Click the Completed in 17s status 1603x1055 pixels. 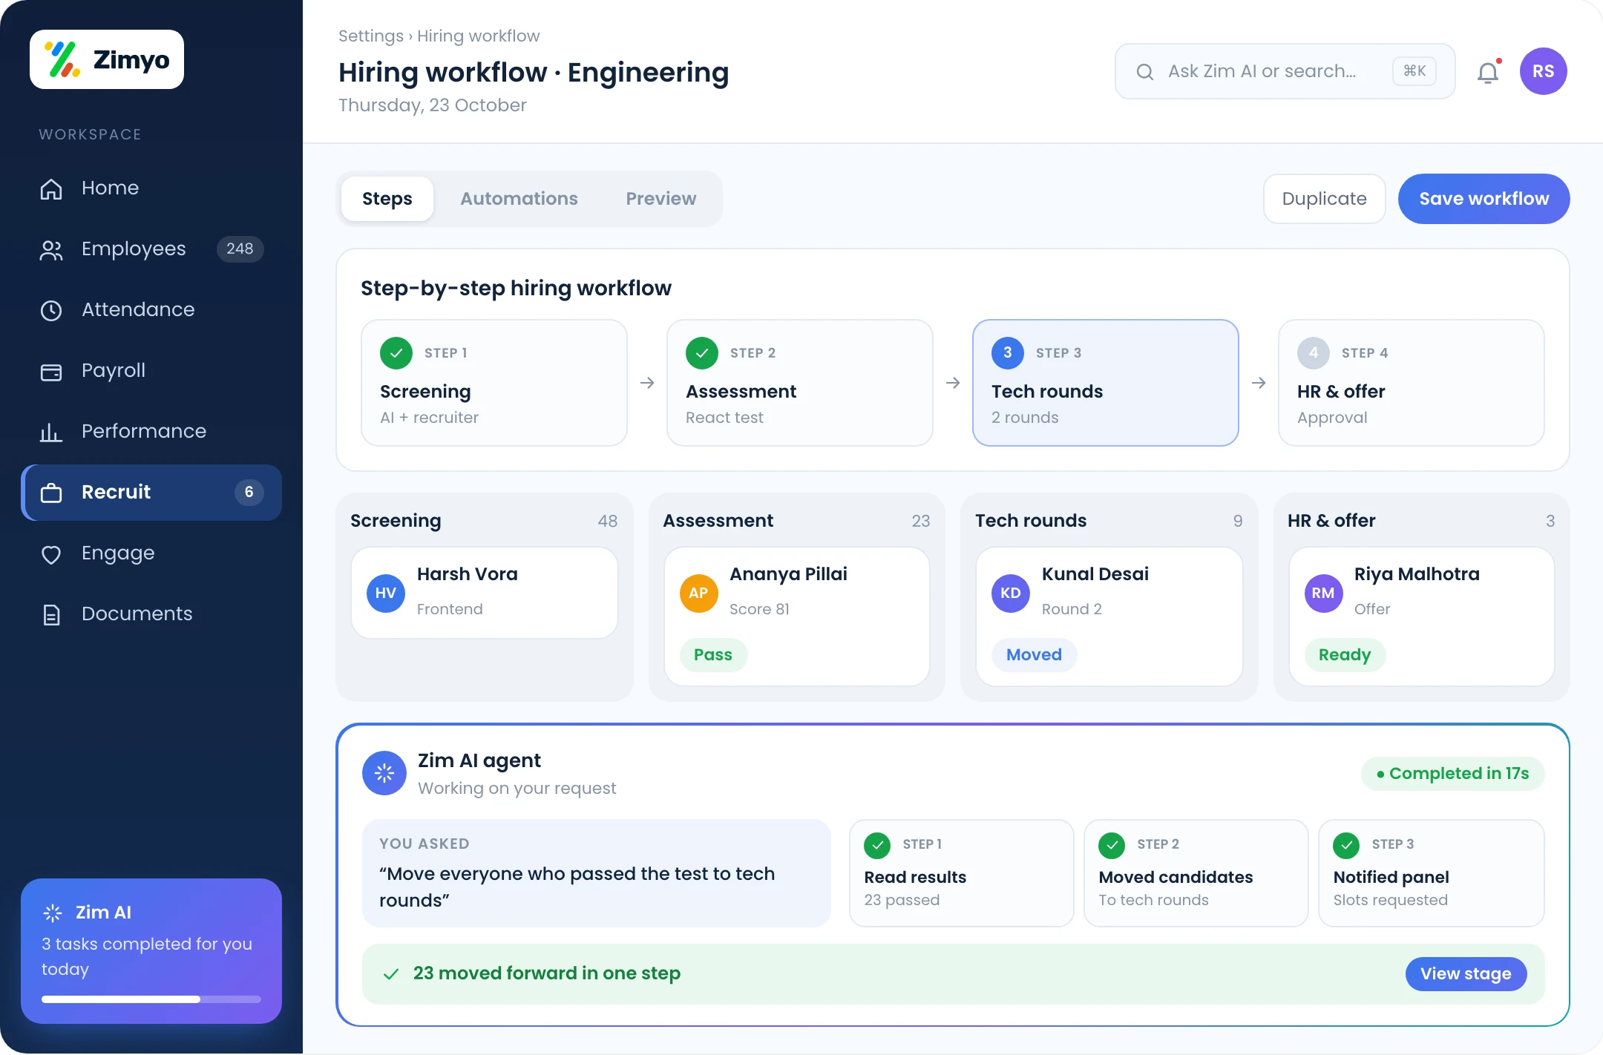tap(1452, 773)
